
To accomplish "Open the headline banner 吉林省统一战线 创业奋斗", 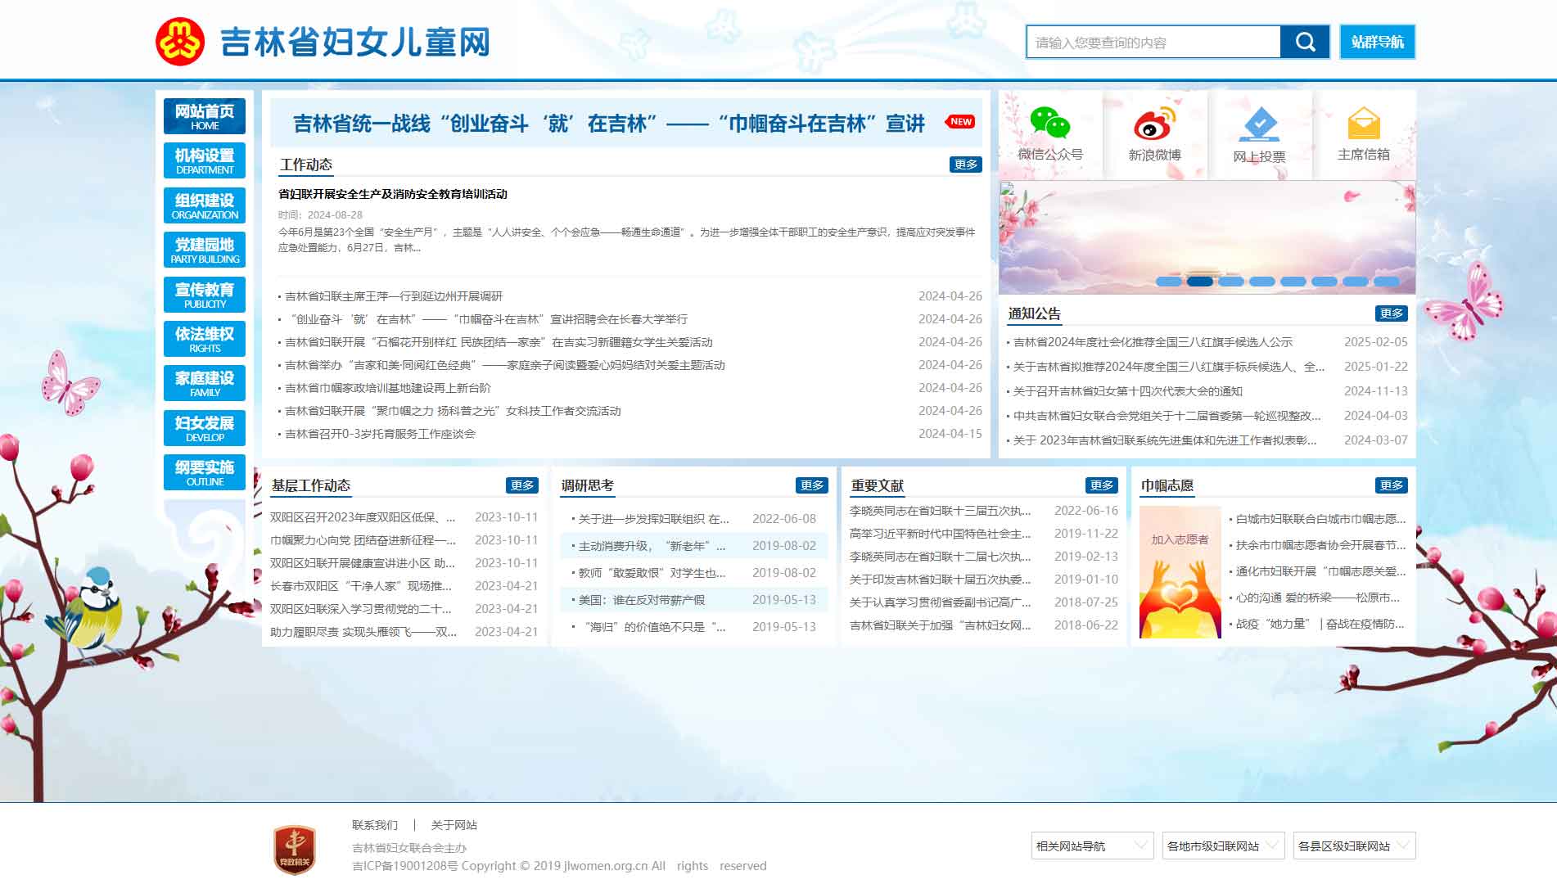I will [x=609, y=124].
